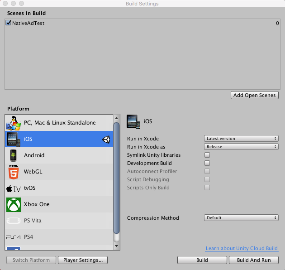Screen dimensions: 285x270
Task: Click the PS4 logo icon
Action: click(14, 237)
